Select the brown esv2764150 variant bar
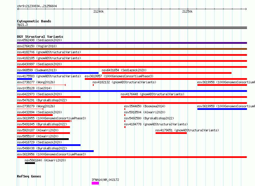255x186 pixels. click(x=132, y=49)
